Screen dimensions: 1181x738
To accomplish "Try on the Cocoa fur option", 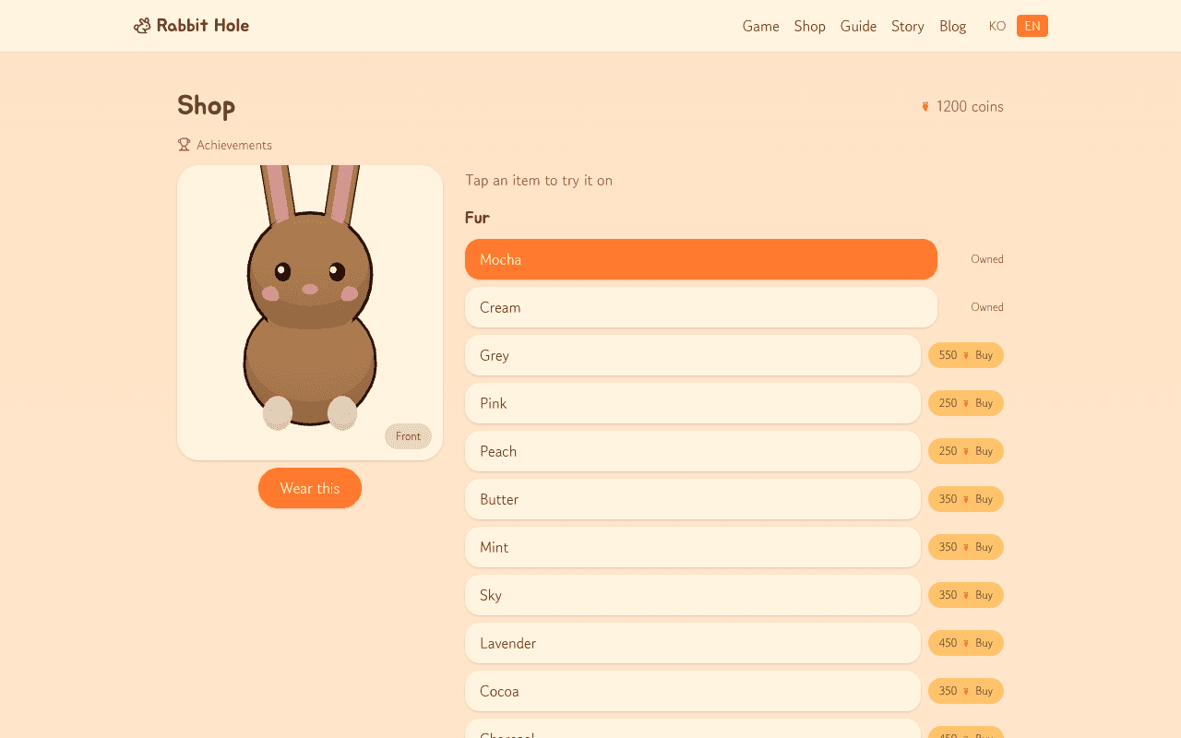I will (693, 691).
